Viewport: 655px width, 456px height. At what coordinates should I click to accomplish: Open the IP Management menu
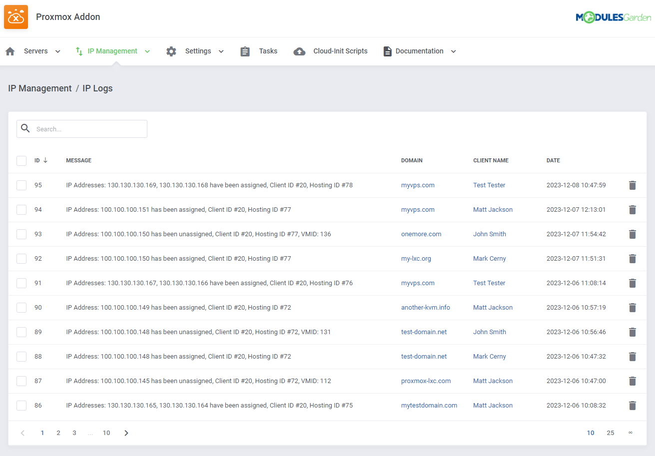pos(112,51)
